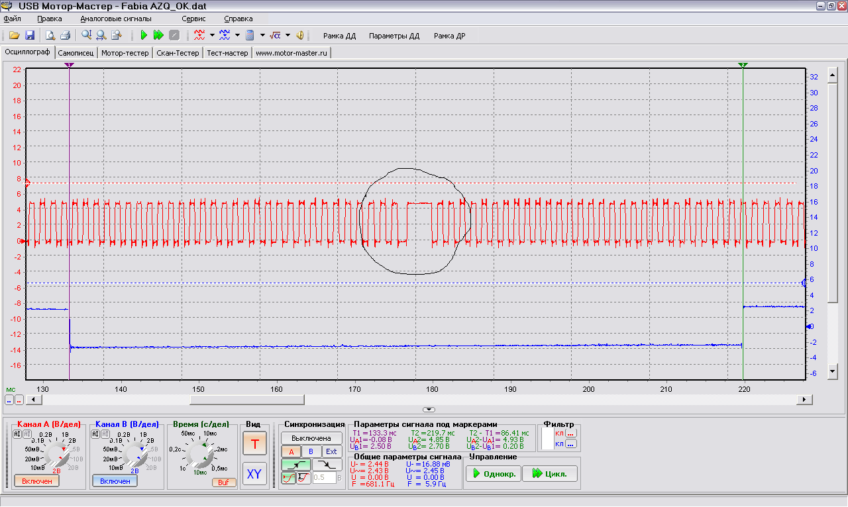Click the speaker sound icon in toolbar
The image size is (848, 507).
(300, 36)
